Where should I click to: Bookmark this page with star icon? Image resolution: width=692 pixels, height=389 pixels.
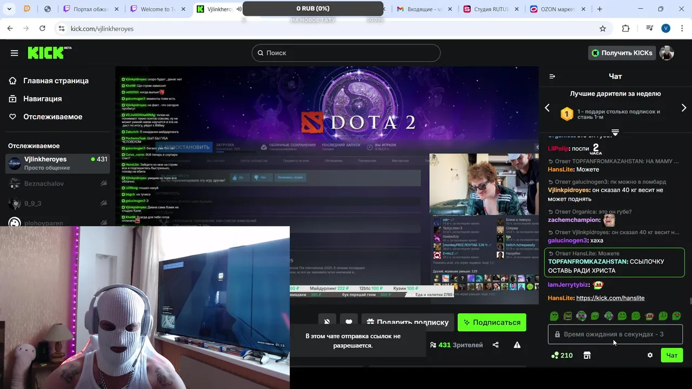click(603, 29)
